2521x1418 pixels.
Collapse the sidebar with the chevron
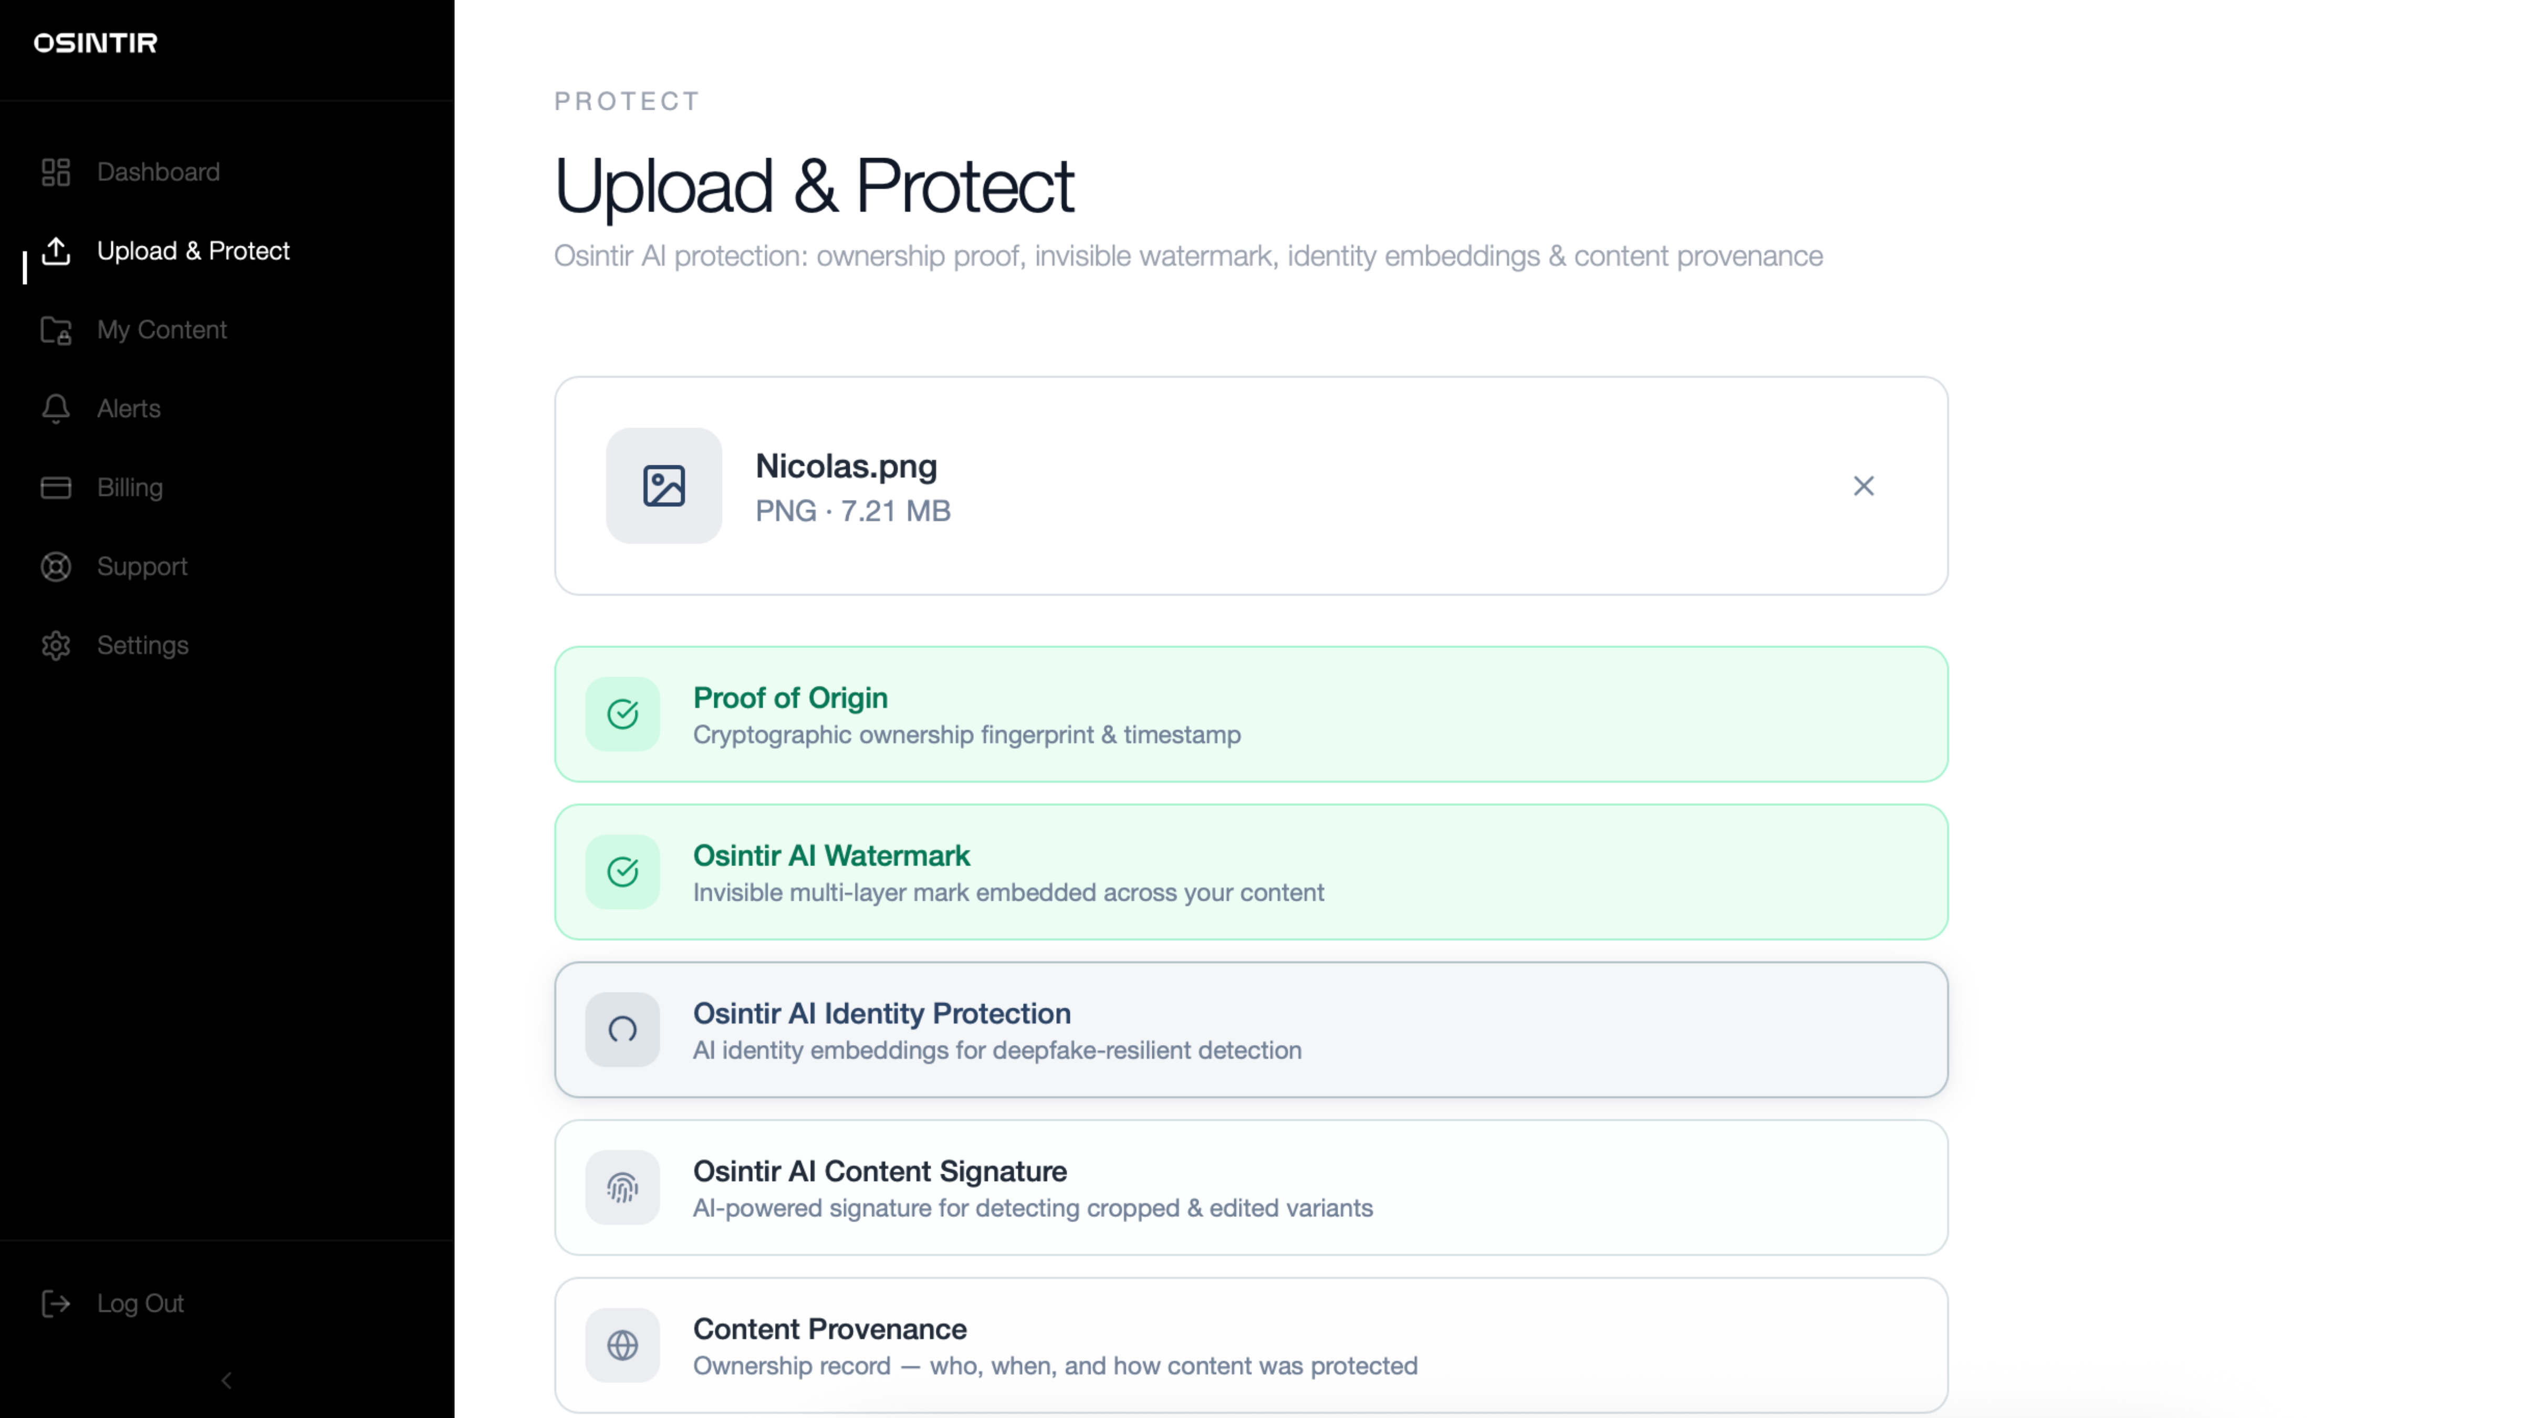227,1381
